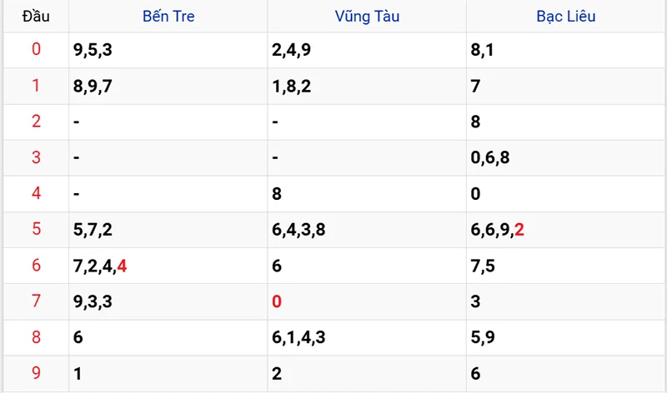Select the Bạc Liêu column header
Image resolution: width=667 pixels, height=393 pixels.
(566, 16)
